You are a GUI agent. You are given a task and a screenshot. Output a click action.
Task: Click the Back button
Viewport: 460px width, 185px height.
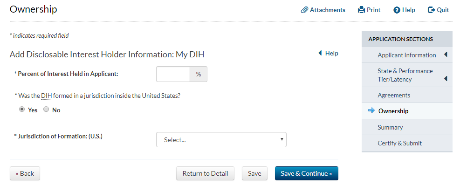25,173
